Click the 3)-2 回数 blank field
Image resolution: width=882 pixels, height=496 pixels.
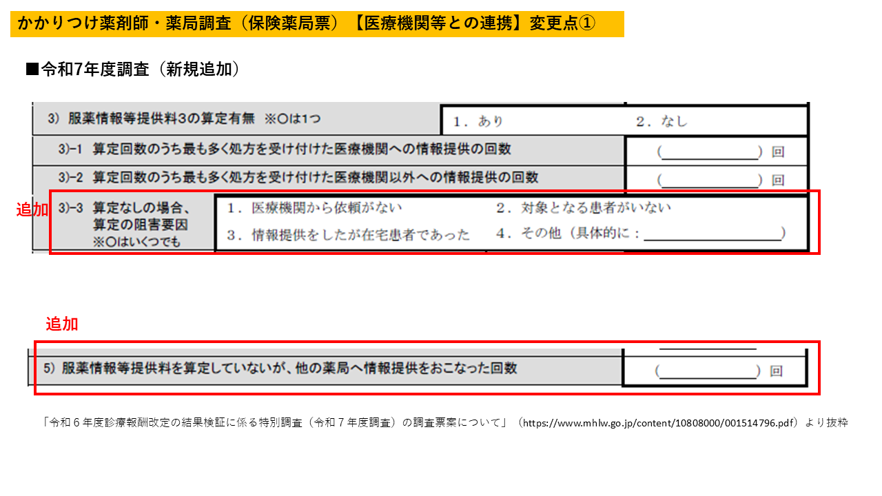(710, 180)
